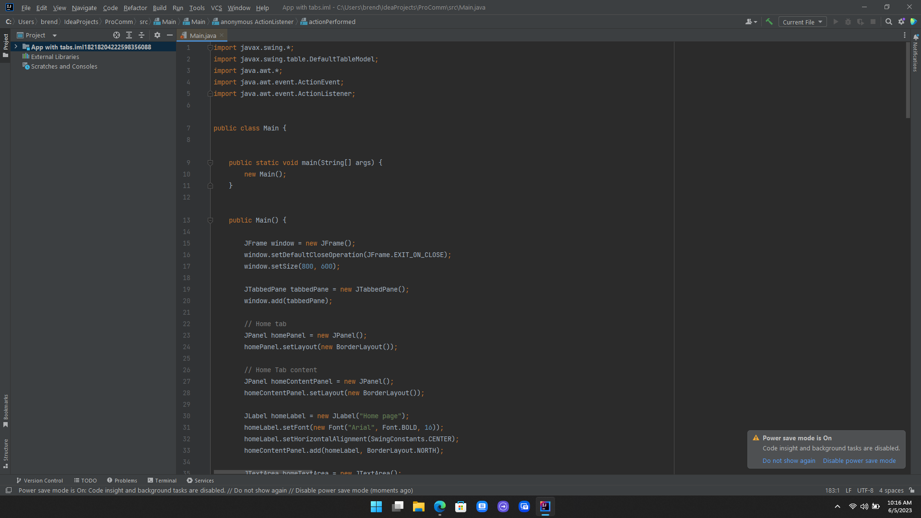The width and height of the screenshot is (921, 518).
Task: Open Project panel options gear icon
Action: (x=157, y=35)
